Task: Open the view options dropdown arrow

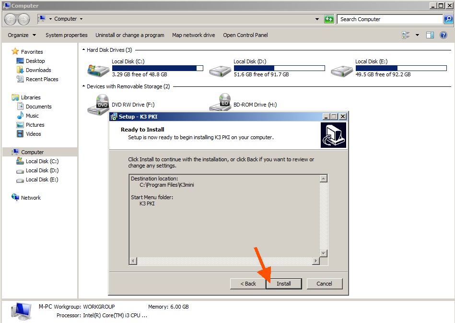Action: pyautogui.click(x=417, y=35)
